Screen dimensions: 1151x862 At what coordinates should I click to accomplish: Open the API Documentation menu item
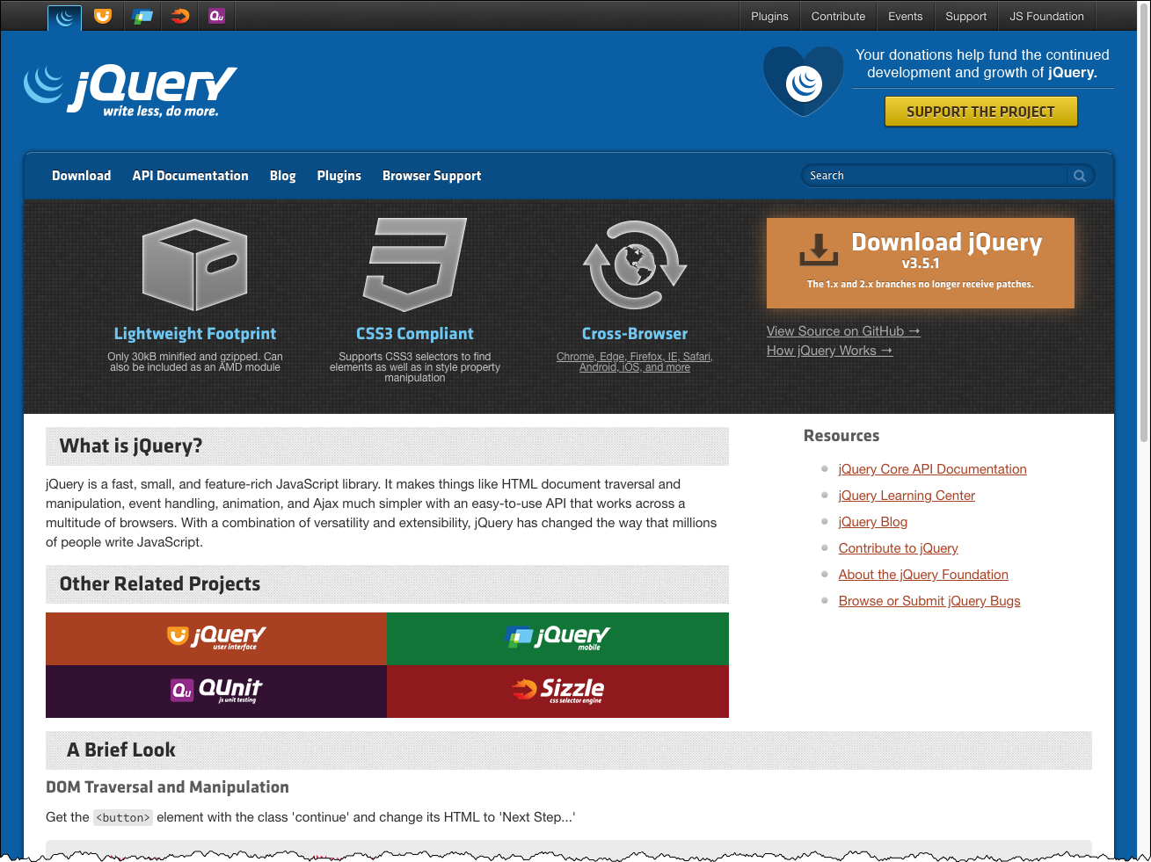tap(190, 176)
